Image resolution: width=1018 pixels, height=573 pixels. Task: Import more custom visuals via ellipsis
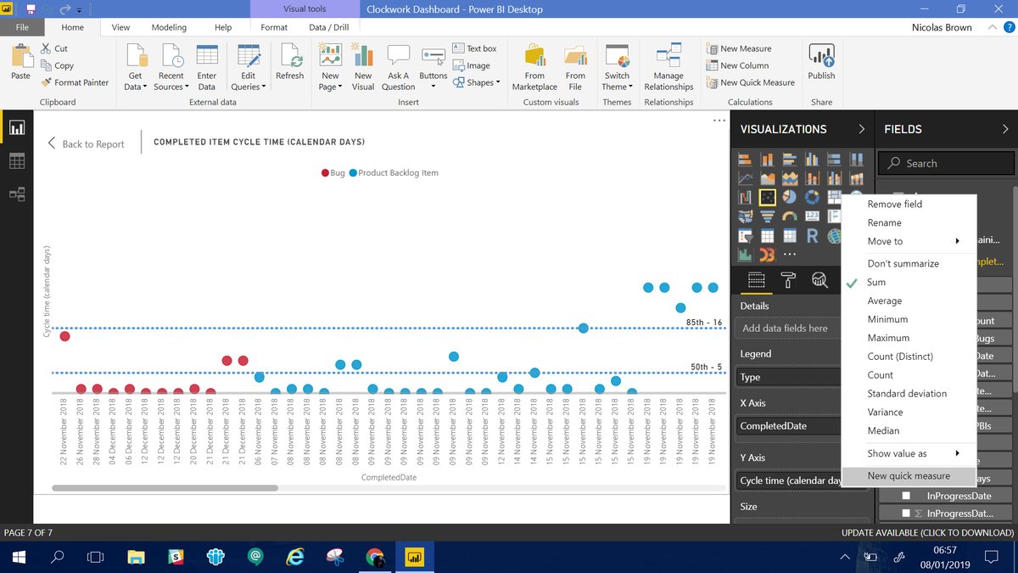coord(790,255)
